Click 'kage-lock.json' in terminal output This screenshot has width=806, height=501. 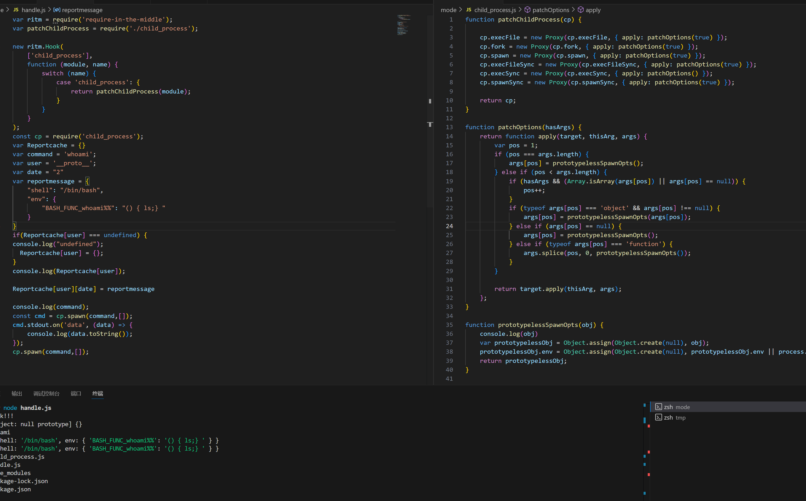24,481
